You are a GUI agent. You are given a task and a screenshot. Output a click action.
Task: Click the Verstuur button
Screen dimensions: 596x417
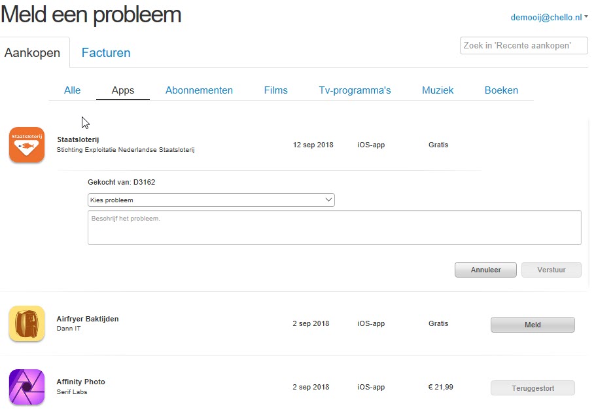551,270
